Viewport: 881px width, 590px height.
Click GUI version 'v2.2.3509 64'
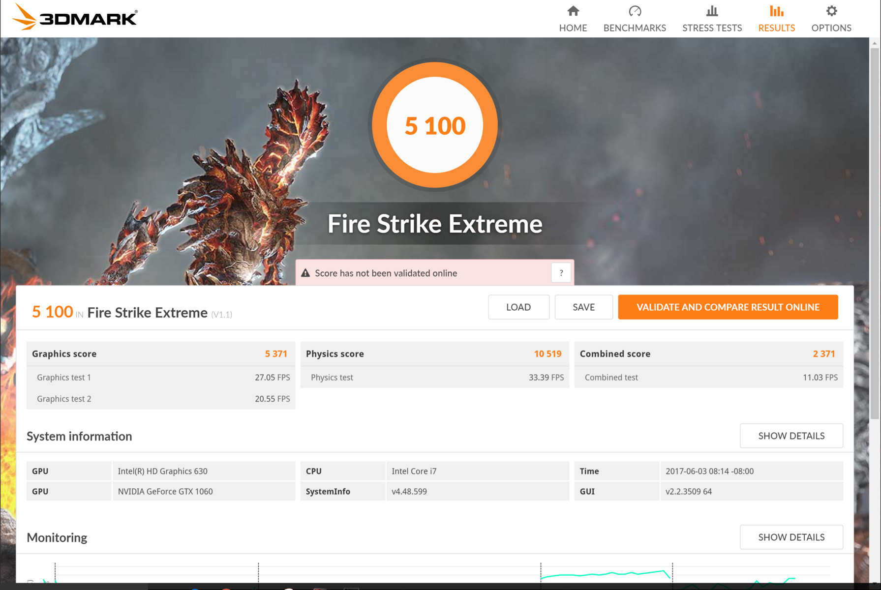tap(689, 491)
